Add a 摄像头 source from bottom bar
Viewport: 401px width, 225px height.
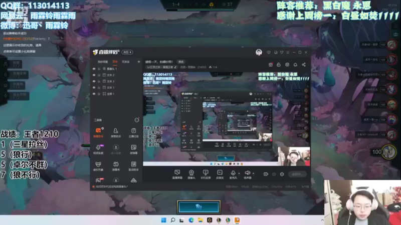pyautogui.click(x=191, y=174)
